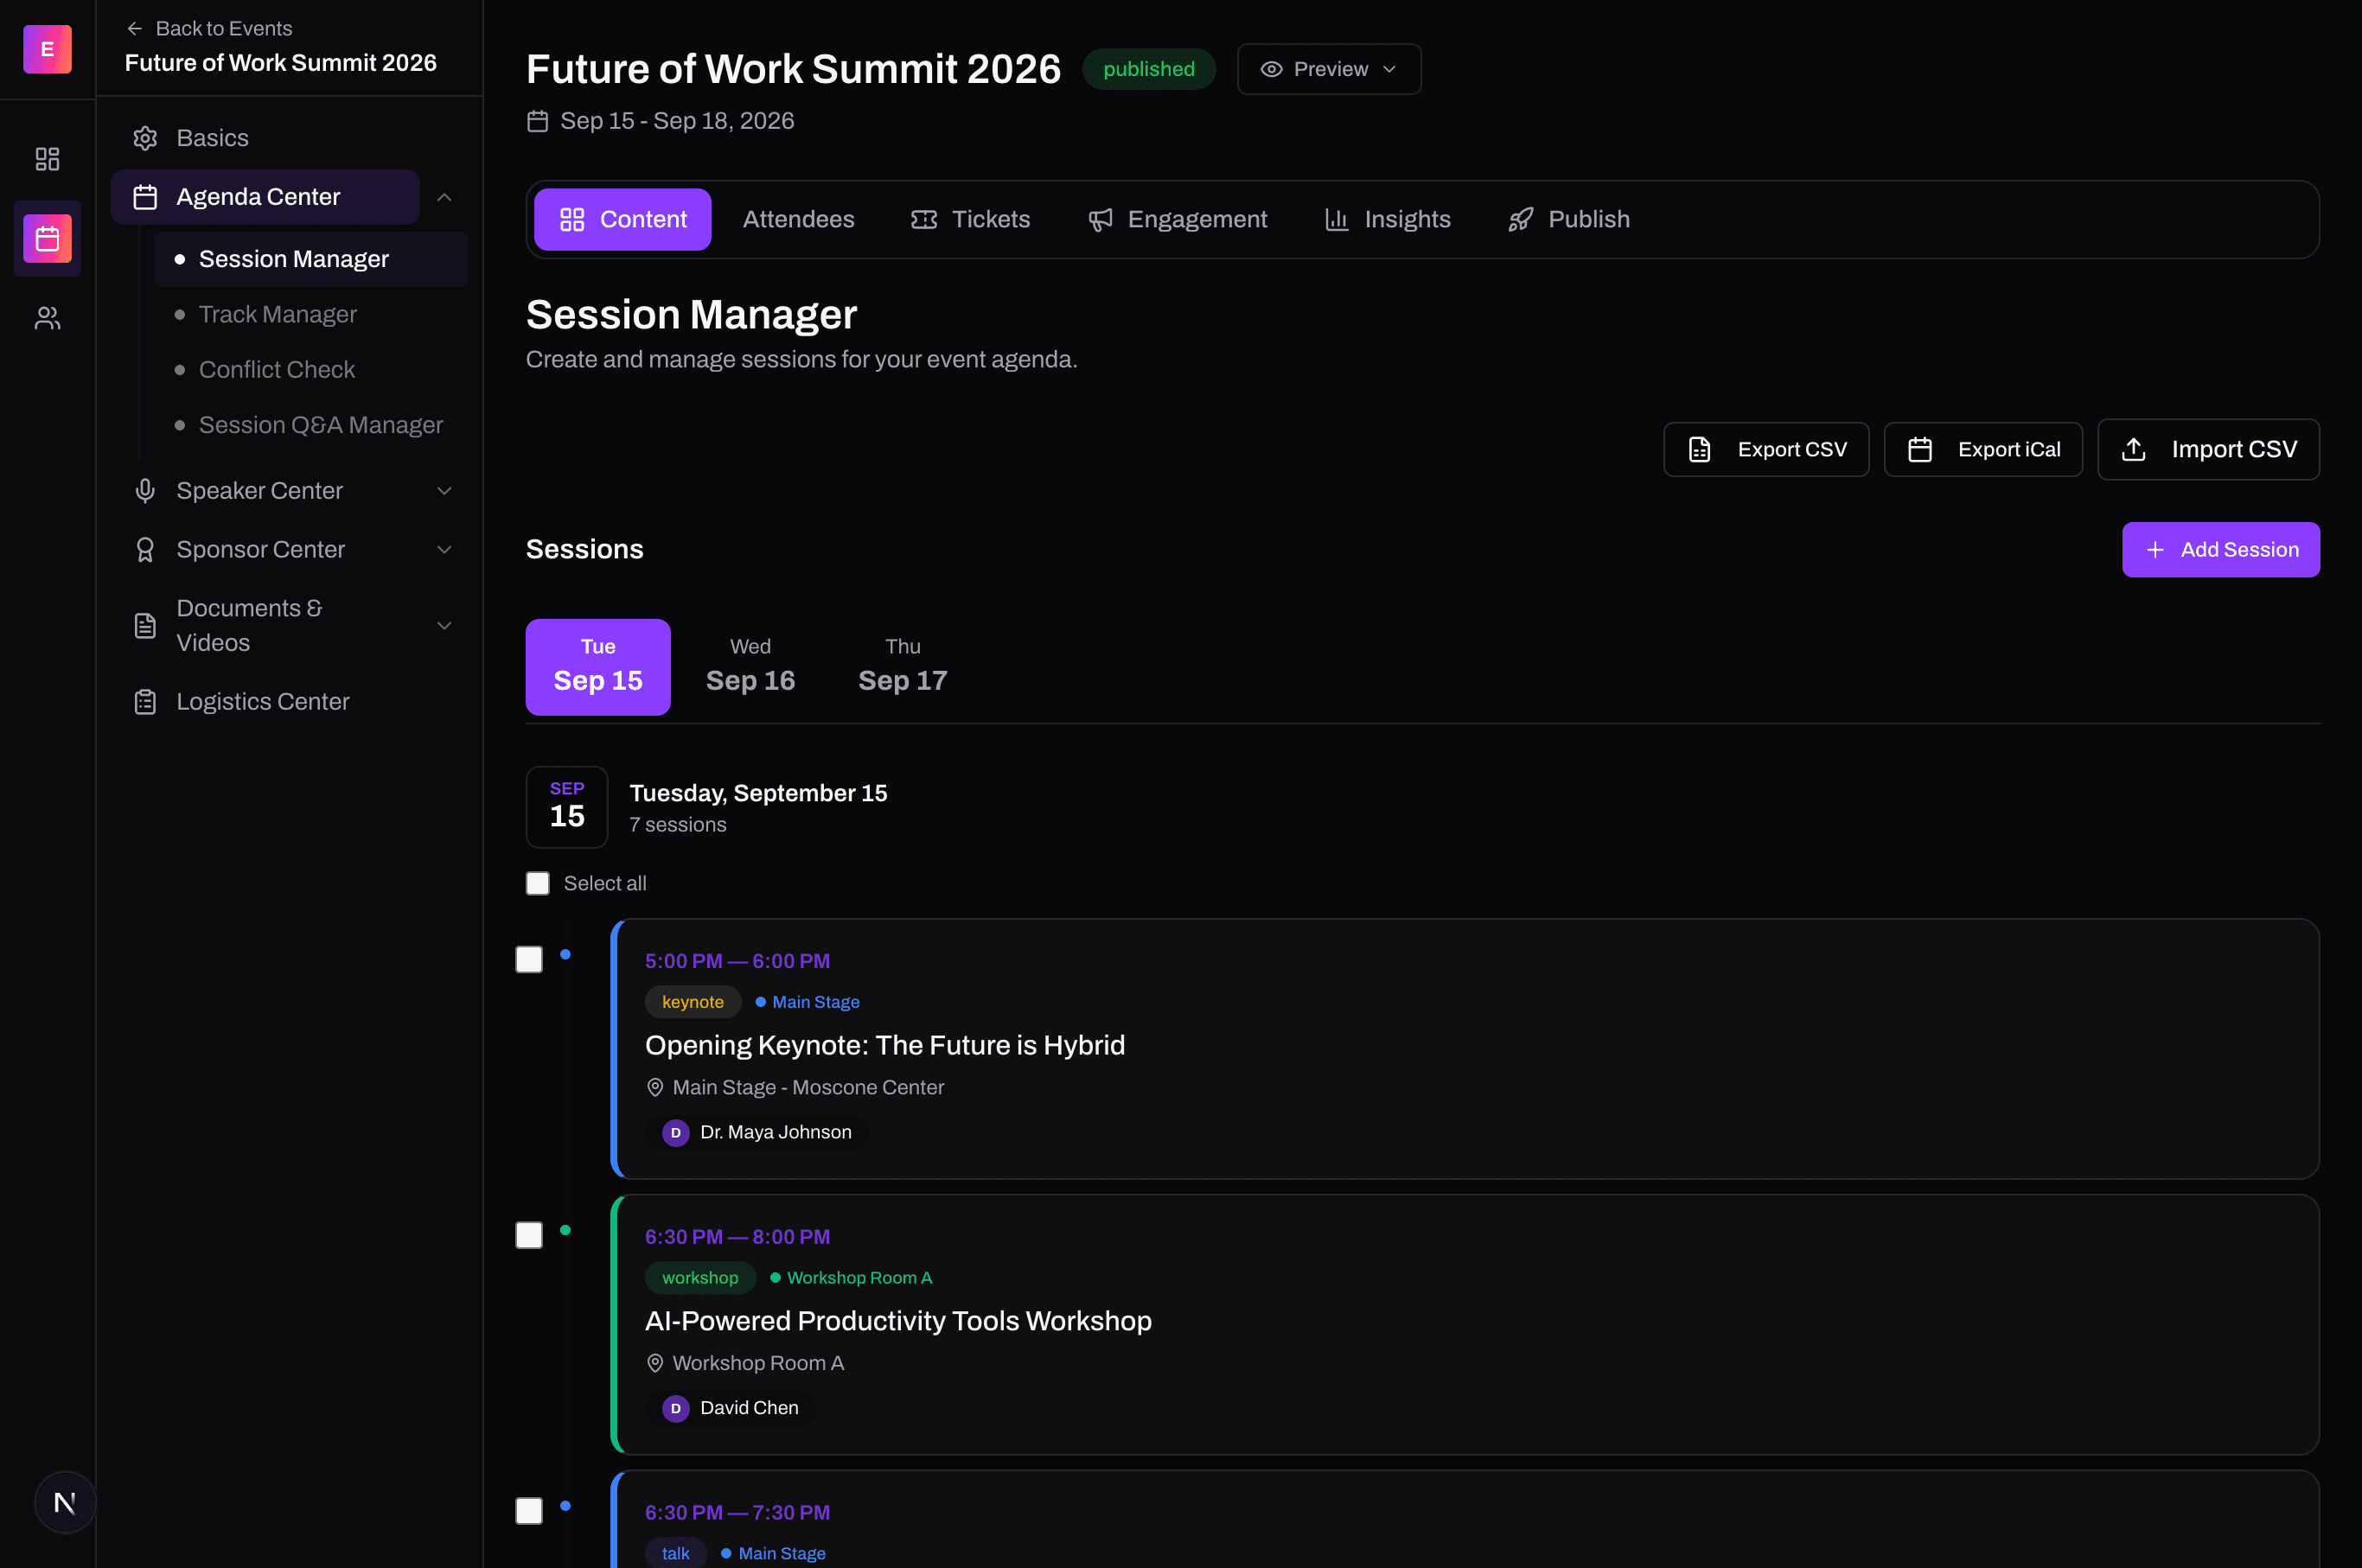
Task: Expand the Documents & Videos chevron
Action: click(445, 626)
